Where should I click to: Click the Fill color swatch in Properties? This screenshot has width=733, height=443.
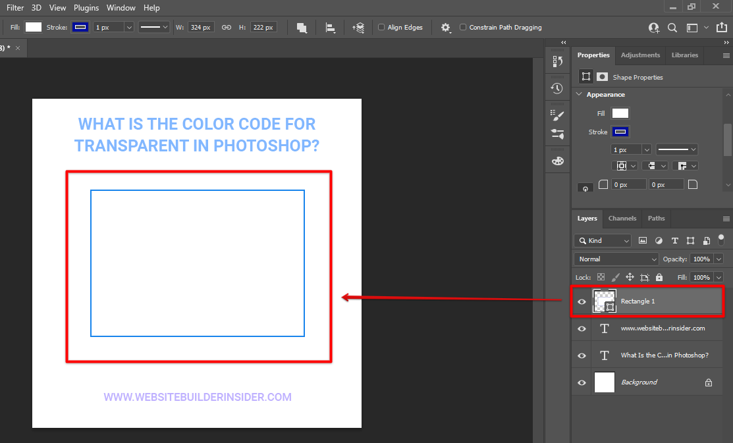point(620,114)
